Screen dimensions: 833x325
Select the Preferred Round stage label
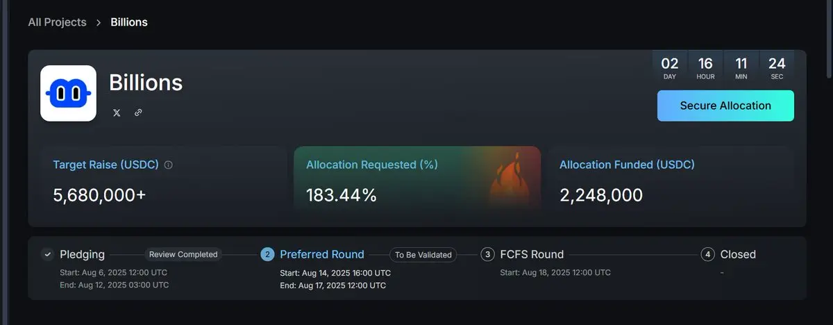(322, 254)
